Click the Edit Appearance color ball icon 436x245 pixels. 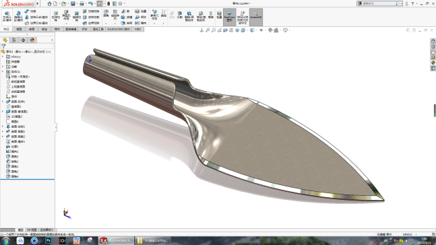[x=270, y=30]
